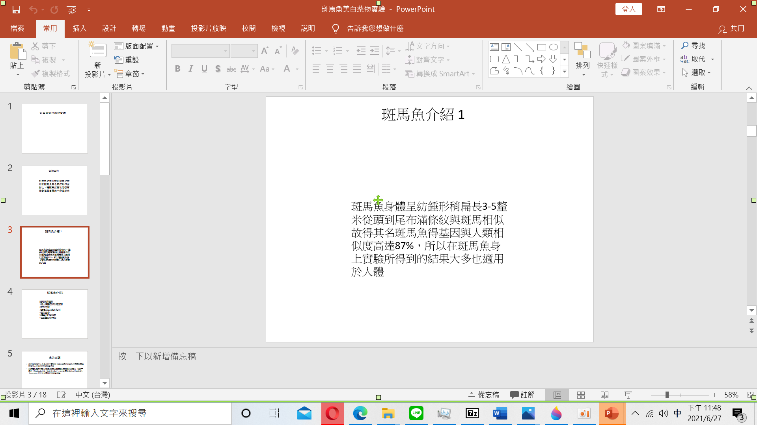The width and height of the screenshot is (757, 425).
Task: Click the Save icon in quick access toolbar
Action: [x=16, y=9]
